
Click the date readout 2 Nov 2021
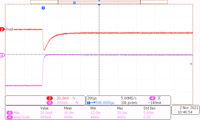click(x=189, y=108)
